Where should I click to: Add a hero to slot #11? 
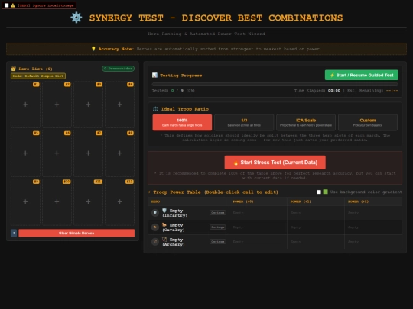[88, 201]
